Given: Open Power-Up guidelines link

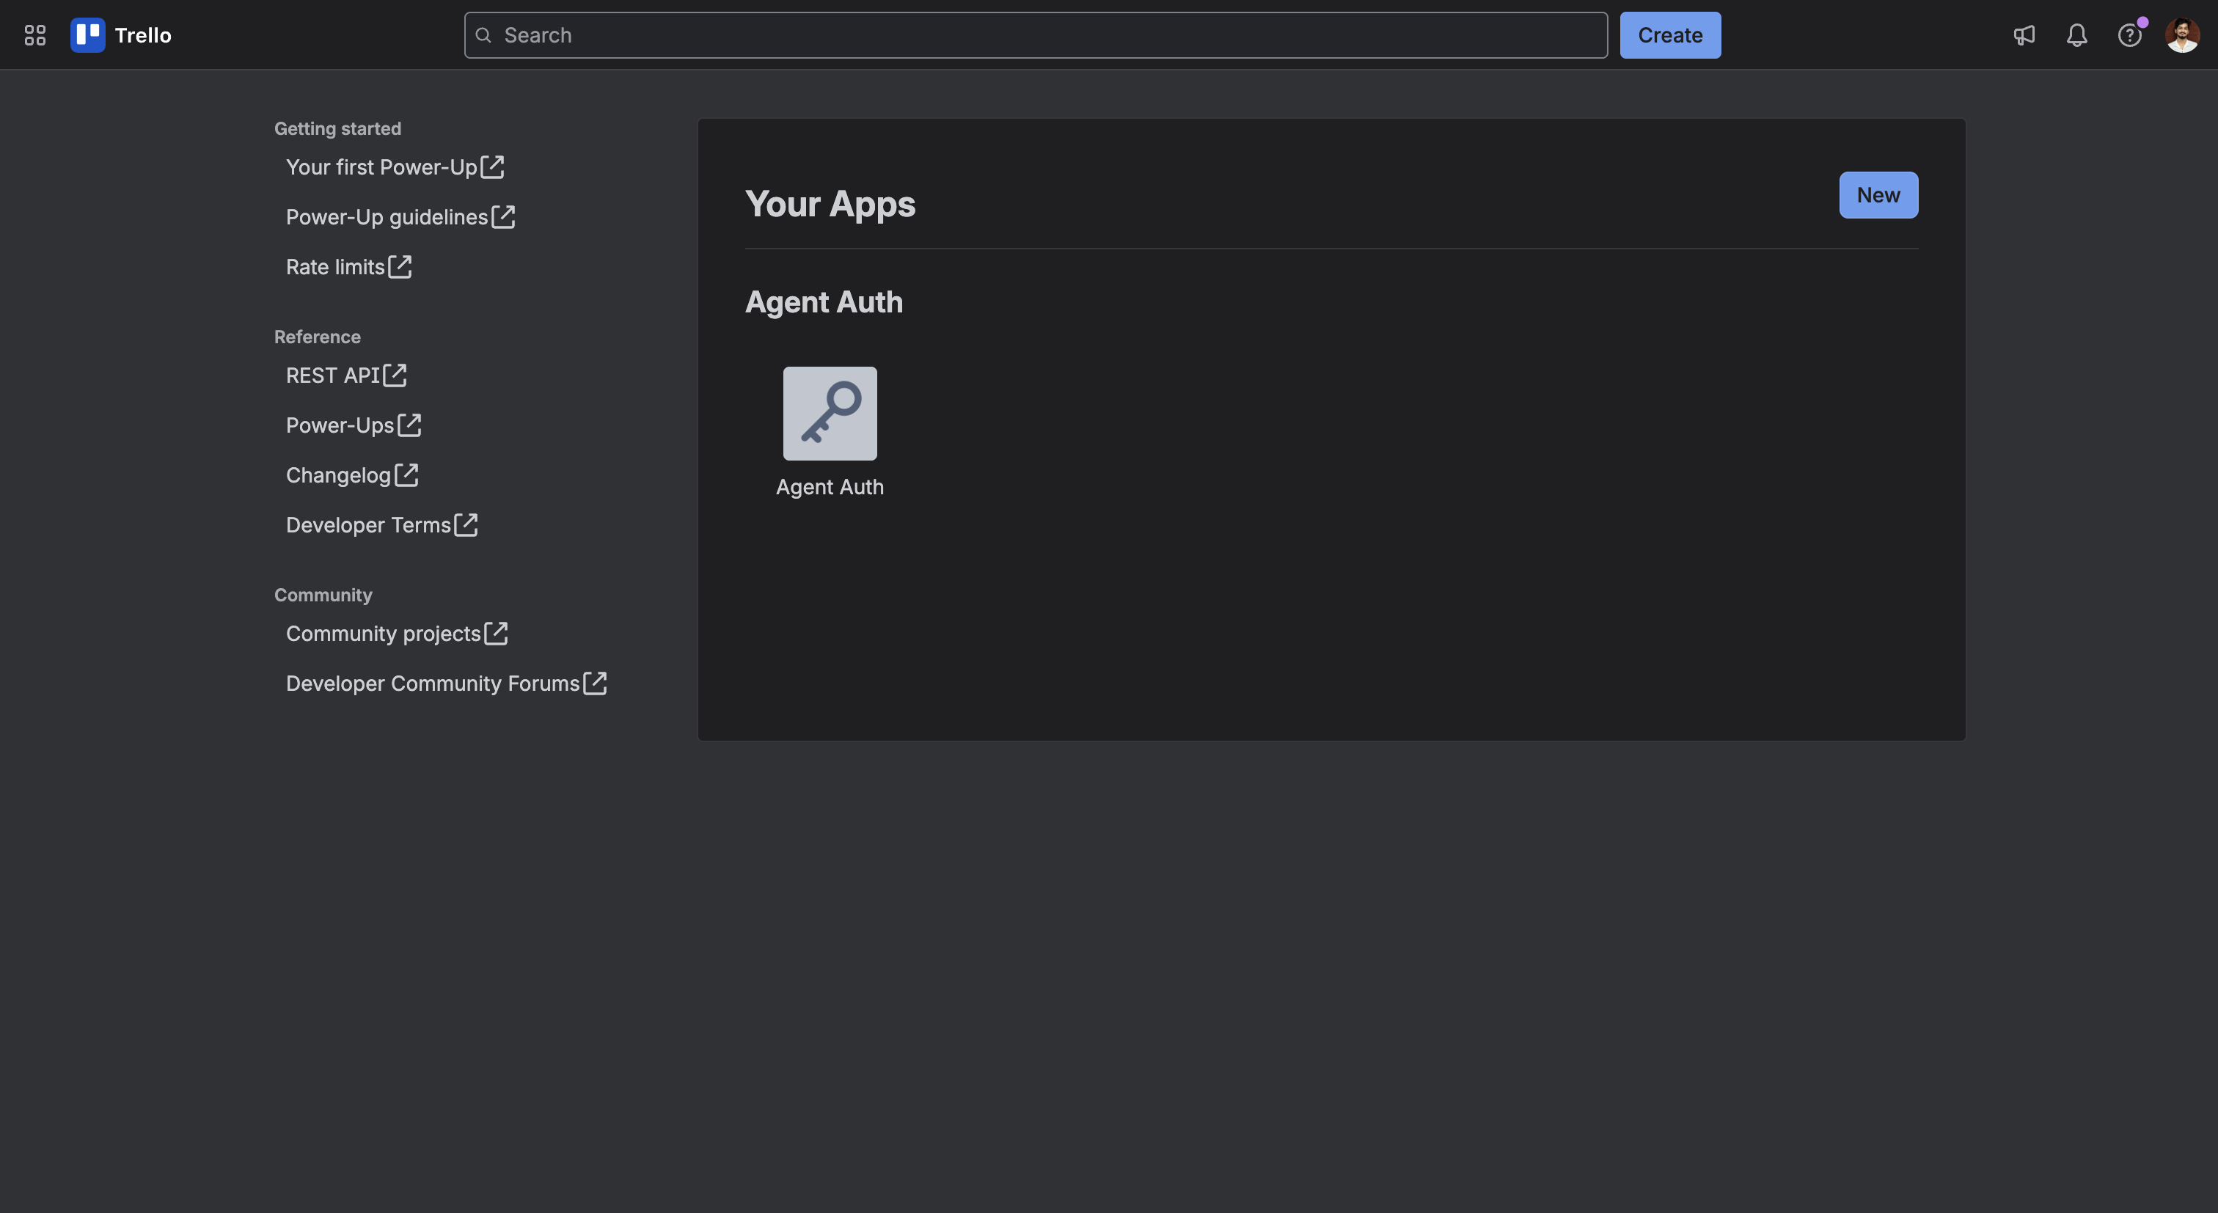Looking at the screenshot, I should (x=387, y=217).
